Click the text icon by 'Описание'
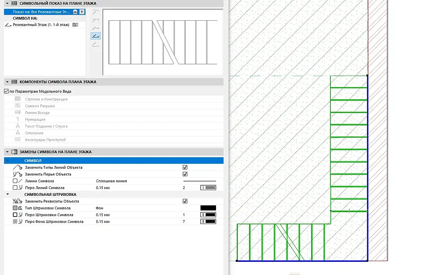This screenshot has height=275, width=422. click(x=18, y=133)
